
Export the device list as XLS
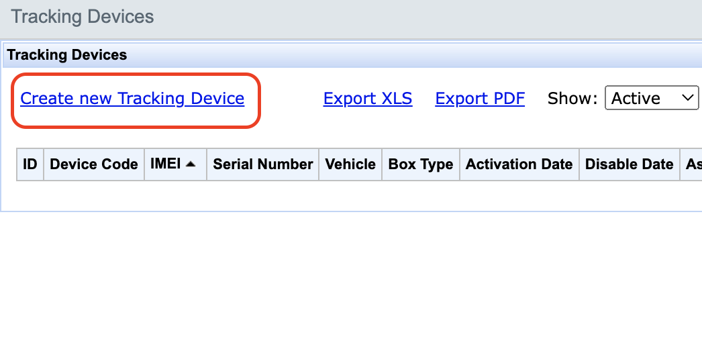[x=368, y=99]
